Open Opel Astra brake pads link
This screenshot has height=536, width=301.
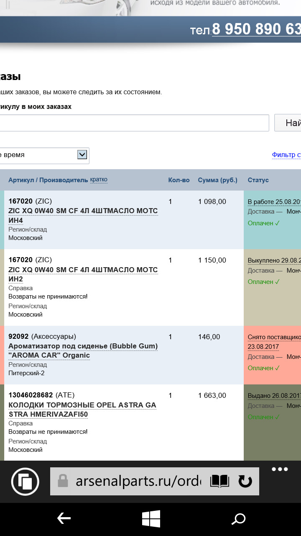pyautogui.click(x=82, y=410)
